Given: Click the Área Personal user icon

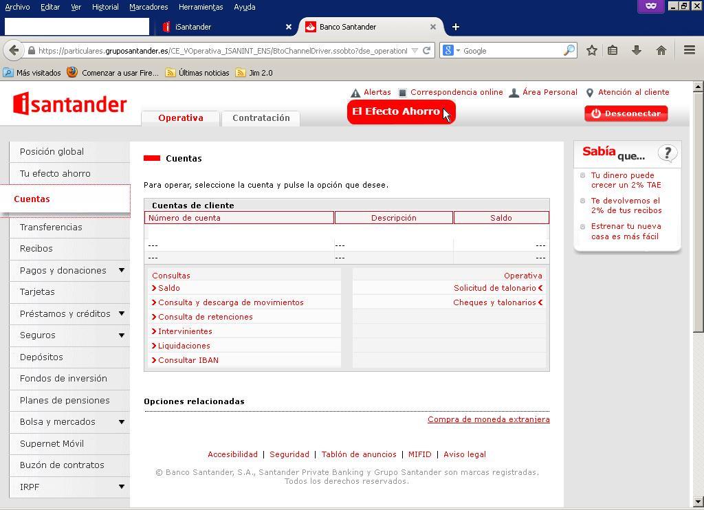Looking at the screenshot, I should [514, 93].
